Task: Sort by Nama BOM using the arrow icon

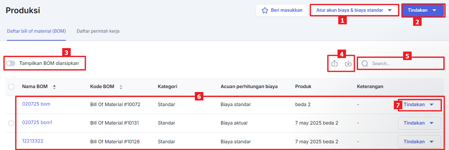Action: coord(54,87)
